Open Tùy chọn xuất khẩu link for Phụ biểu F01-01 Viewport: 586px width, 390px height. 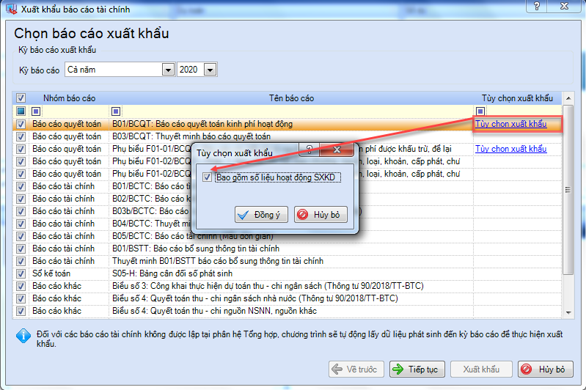(x=511, y=149)
